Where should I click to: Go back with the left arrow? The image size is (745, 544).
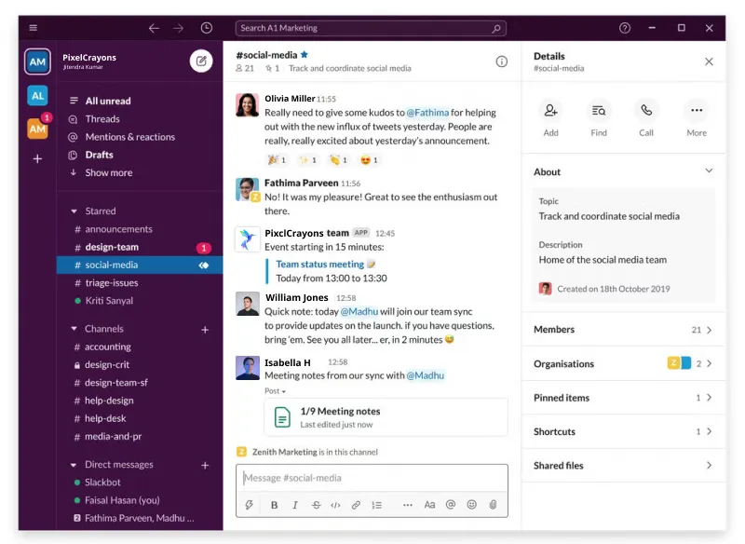click(154, 29)
